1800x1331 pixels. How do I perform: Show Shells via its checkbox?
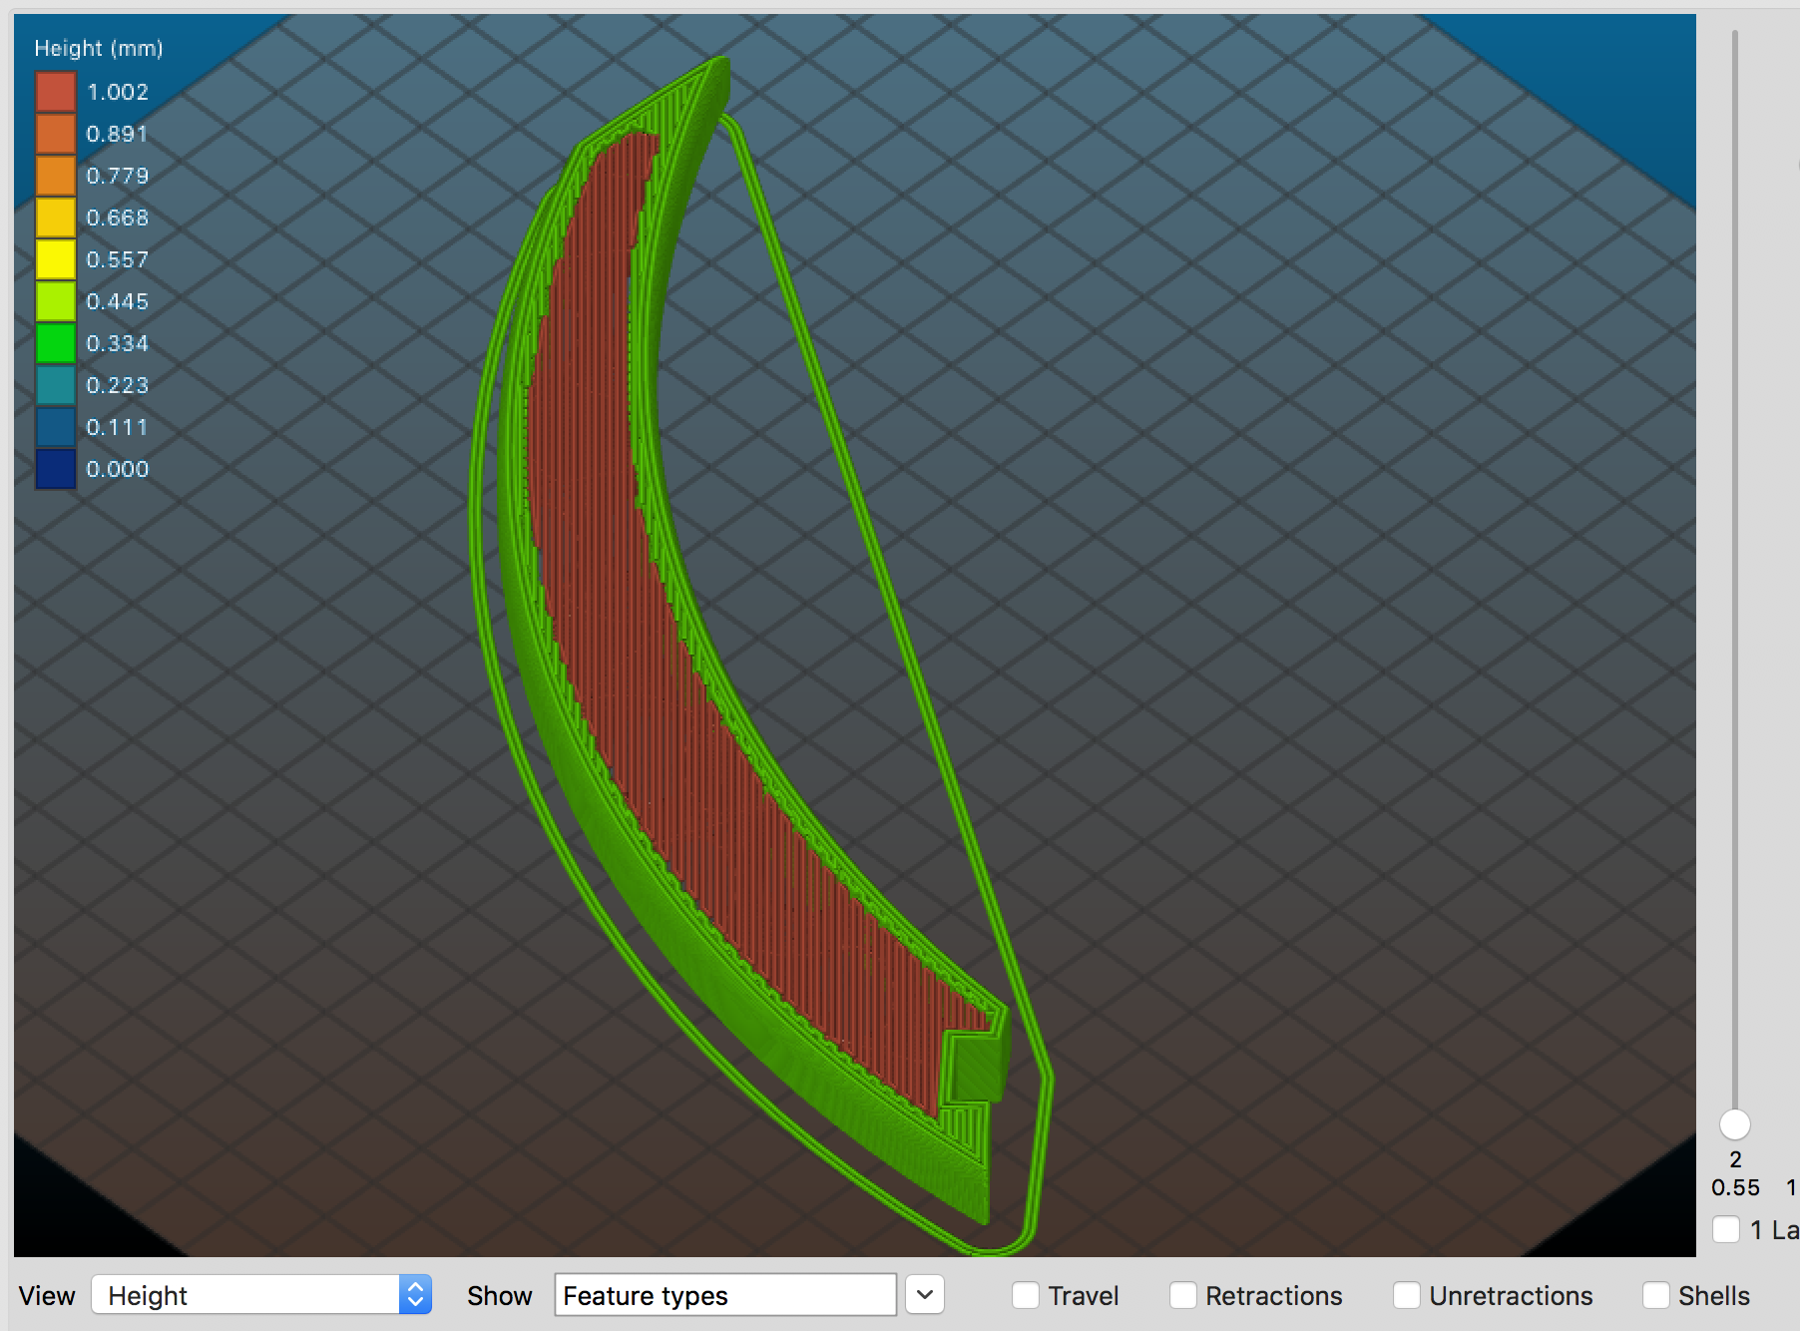pos(1655,1295)
